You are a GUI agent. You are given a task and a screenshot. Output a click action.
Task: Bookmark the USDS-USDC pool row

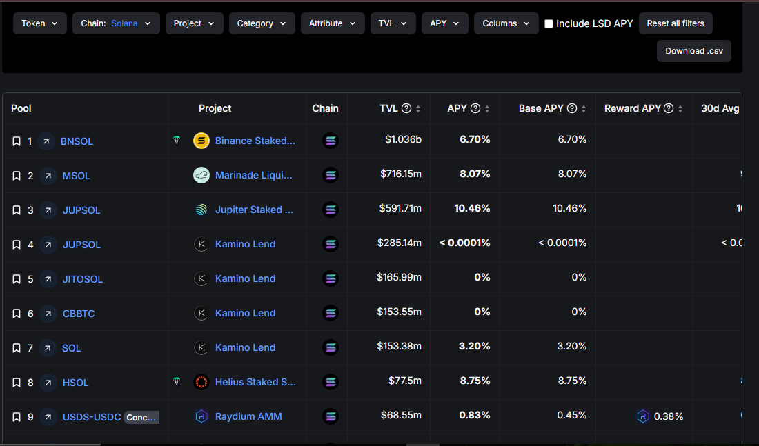pos(17,417)
